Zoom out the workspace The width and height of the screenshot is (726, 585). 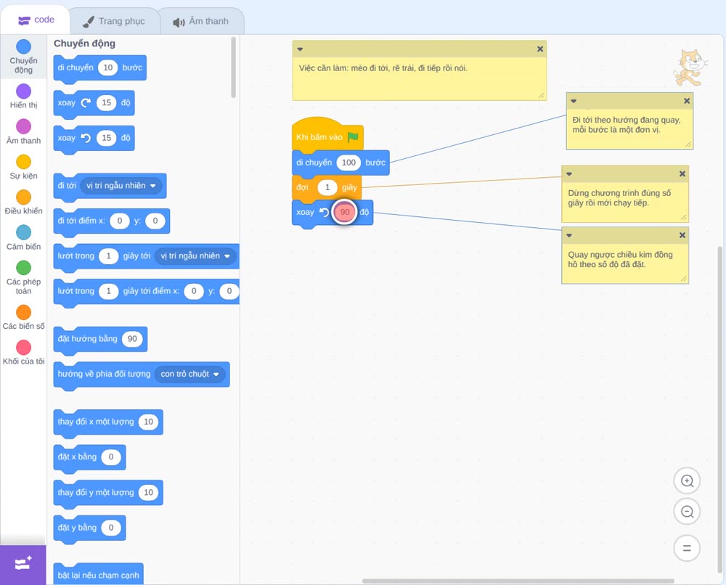(x=687, y=512)
